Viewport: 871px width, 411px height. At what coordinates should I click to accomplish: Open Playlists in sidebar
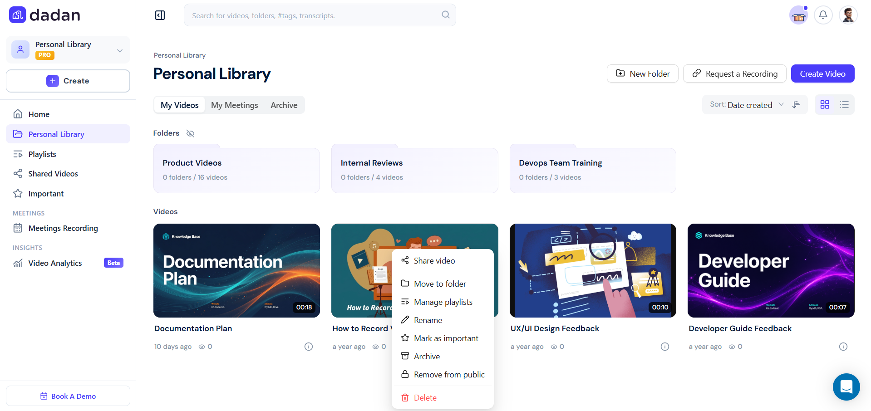point(68,154)
